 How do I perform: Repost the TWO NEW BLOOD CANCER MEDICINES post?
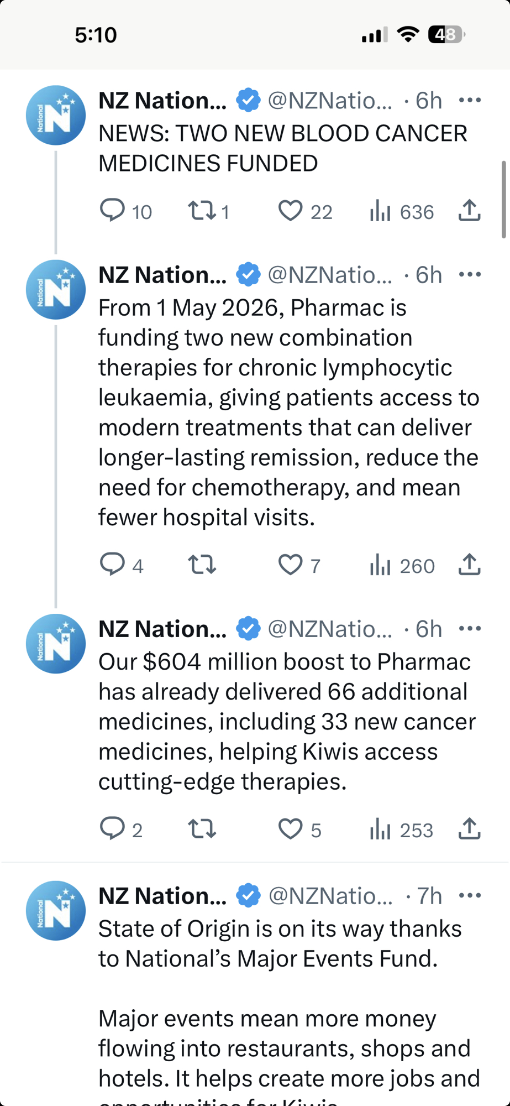(201, 211)
